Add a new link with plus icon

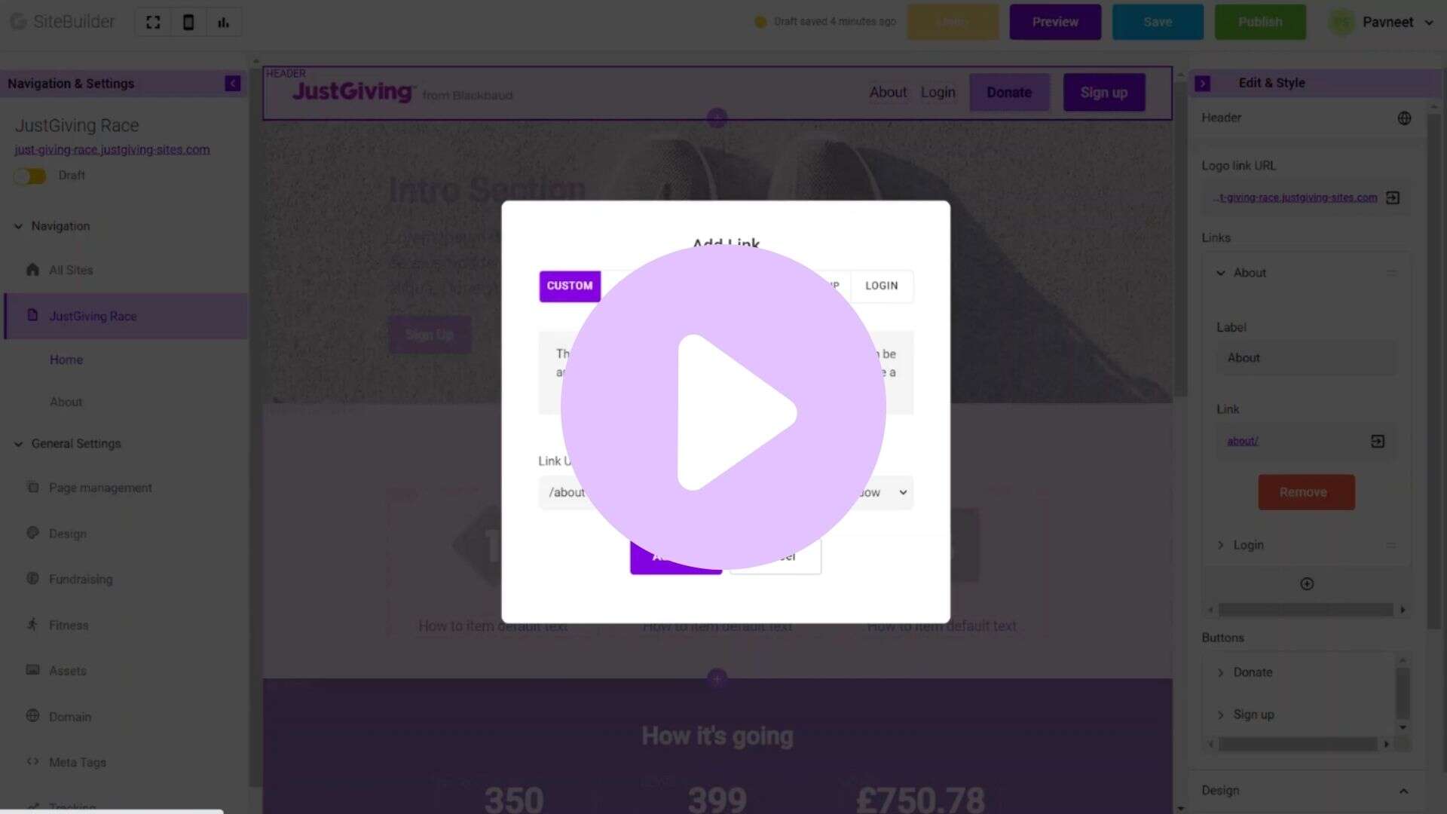[1307, 584]
